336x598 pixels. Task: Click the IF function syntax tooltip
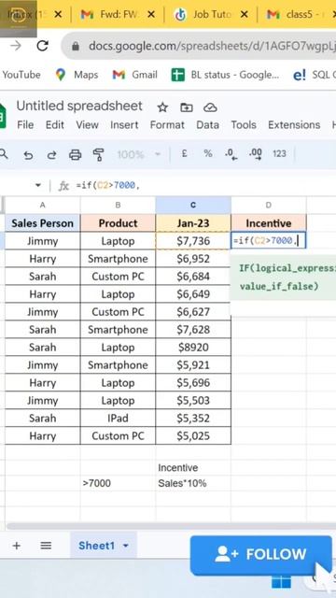[283, 278]
